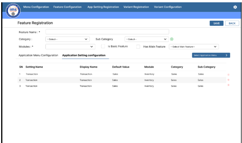Open the Modules dropdown
Viewport: 242px width, 143px height.
pos(70,47)
